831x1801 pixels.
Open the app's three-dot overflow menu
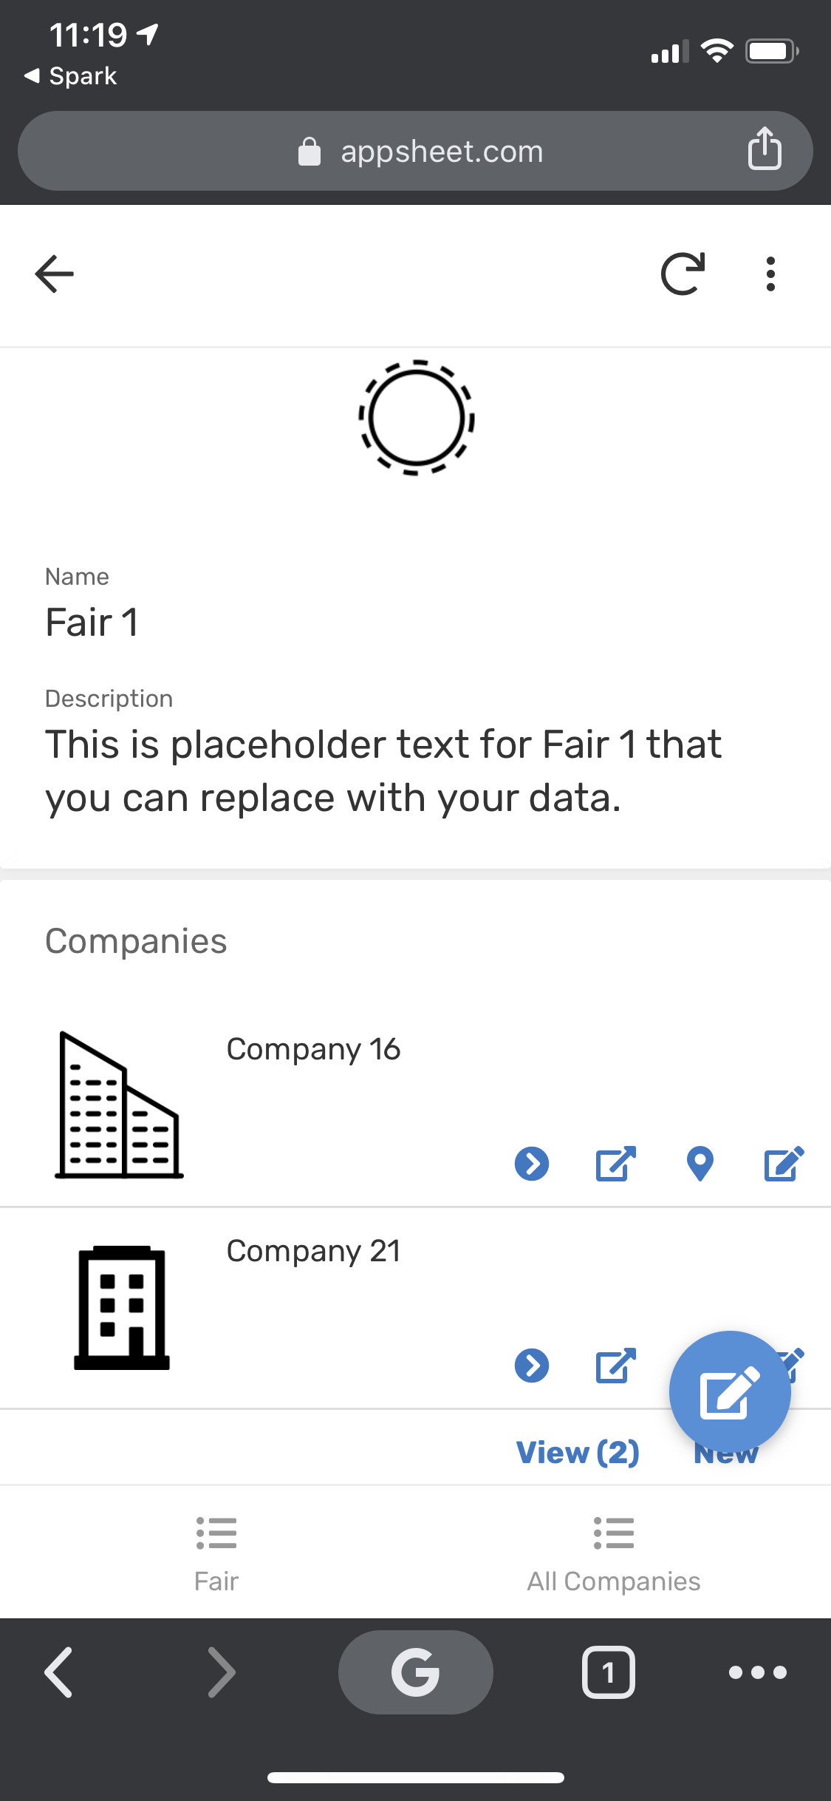click(770, 274)
